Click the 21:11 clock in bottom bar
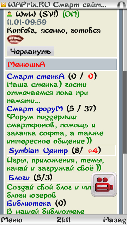This screenshot has height=225, width=127. click(64, 220)
